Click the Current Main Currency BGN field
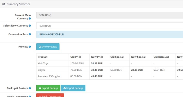Image resolution: width=183 pixels, height=97 pixels. 110,15
